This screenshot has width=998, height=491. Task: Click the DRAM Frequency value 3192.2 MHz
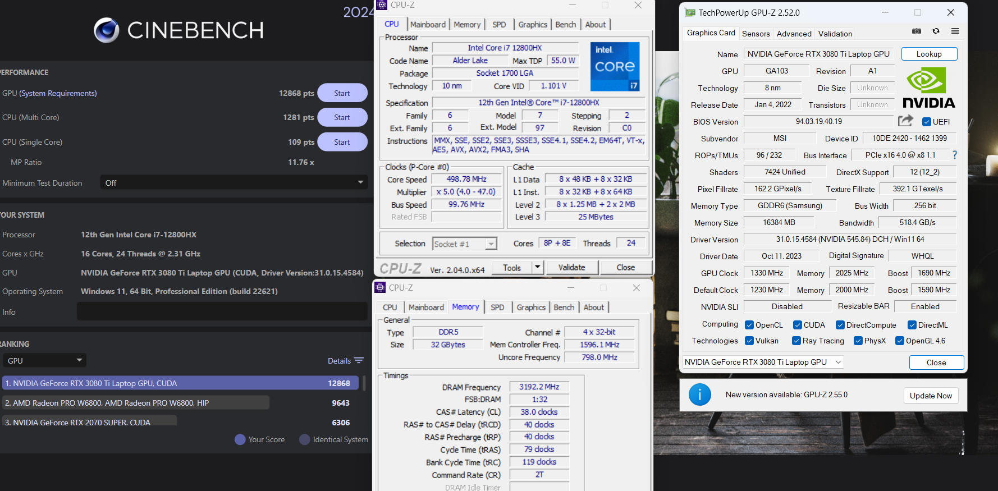point(539,387)
